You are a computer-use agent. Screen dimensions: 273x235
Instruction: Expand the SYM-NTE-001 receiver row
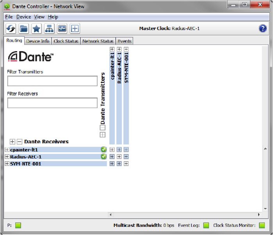pyautogui.click(x=7, y=164)
